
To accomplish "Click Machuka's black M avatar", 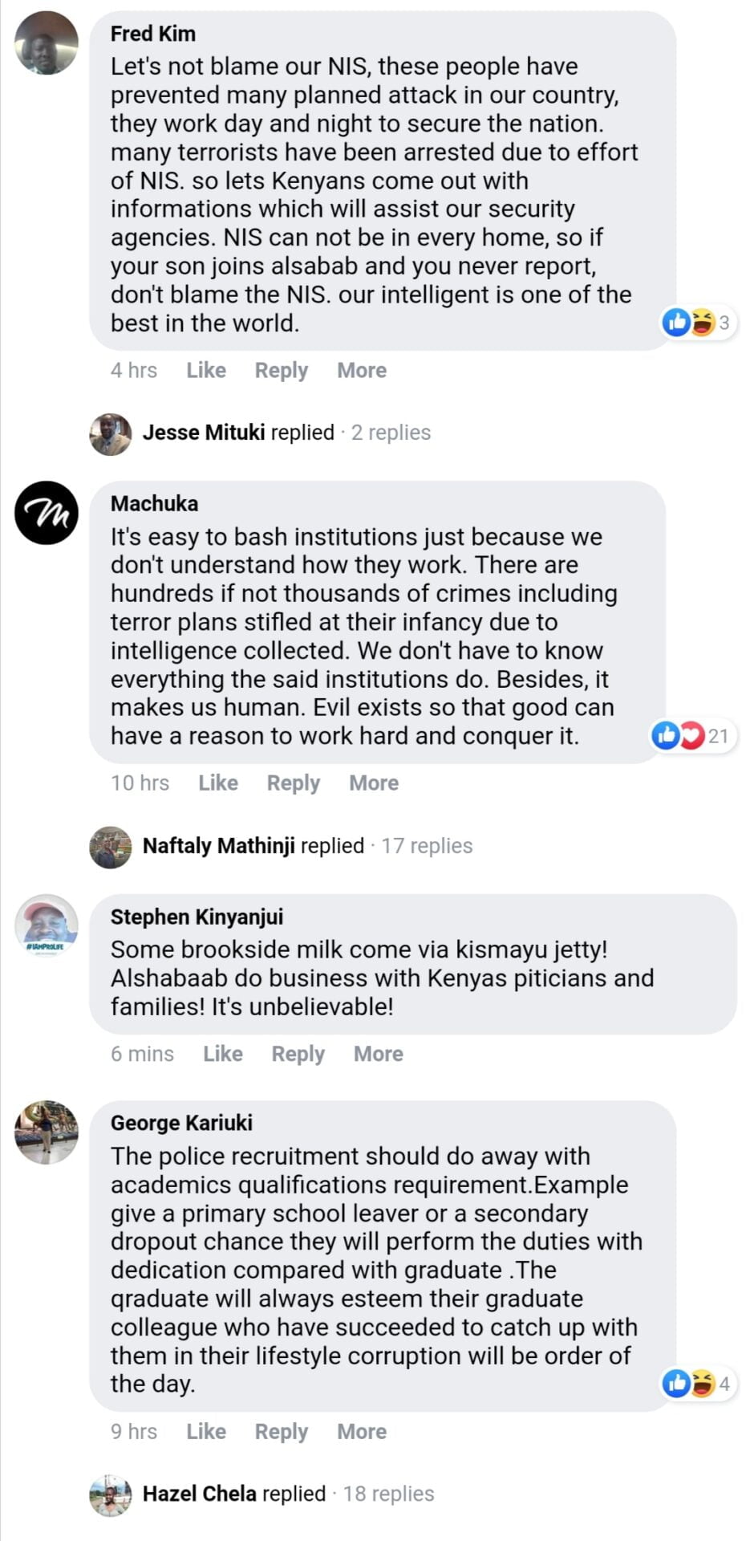I will [x=47, y=513].
